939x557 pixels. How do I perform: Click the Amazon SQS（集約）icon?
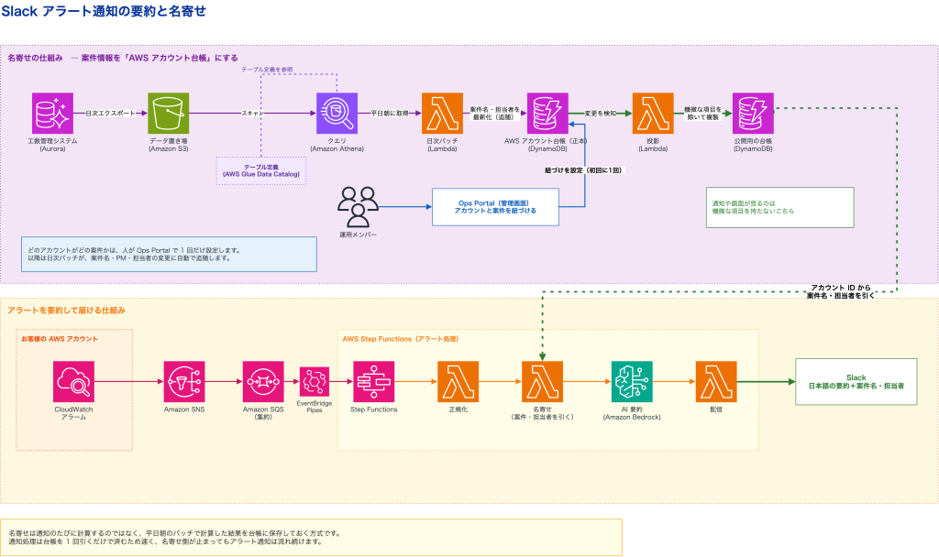click(263, 382)
